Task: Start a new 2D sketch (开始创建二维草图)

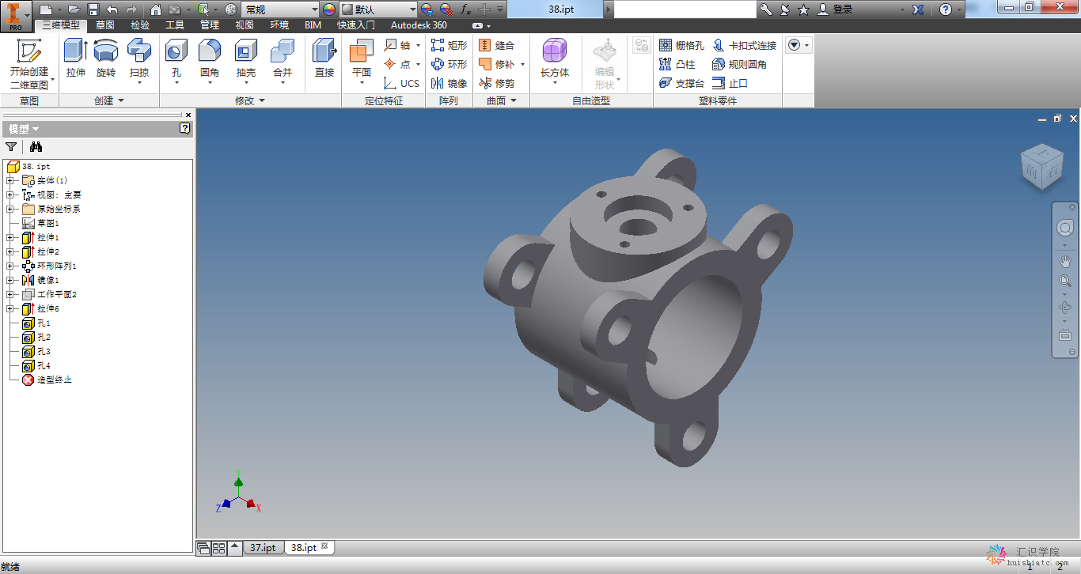Action: click(29, 63)
